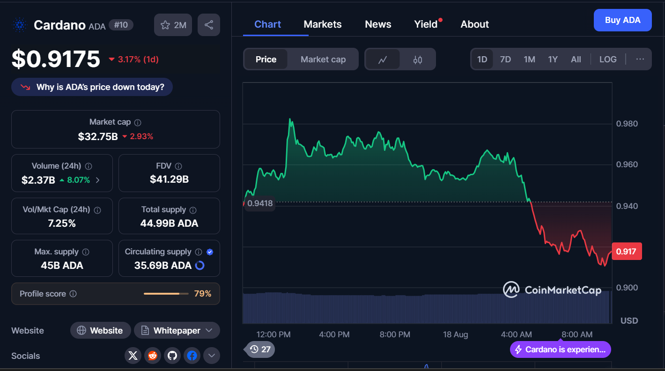Switch to candlestick chart view icon
This screenshot has width=665, height=371.
pos(418,59)
